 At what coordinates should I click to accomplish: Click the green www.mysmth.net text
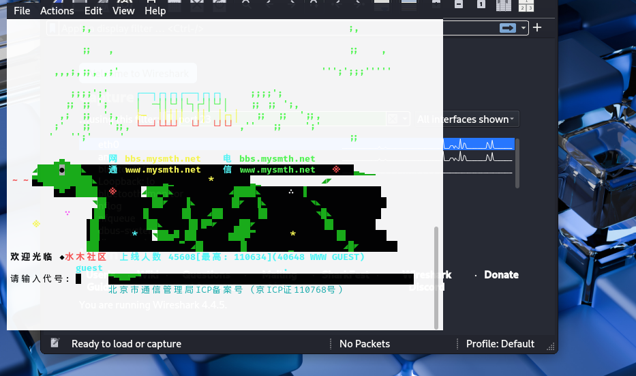pos(277,170)
